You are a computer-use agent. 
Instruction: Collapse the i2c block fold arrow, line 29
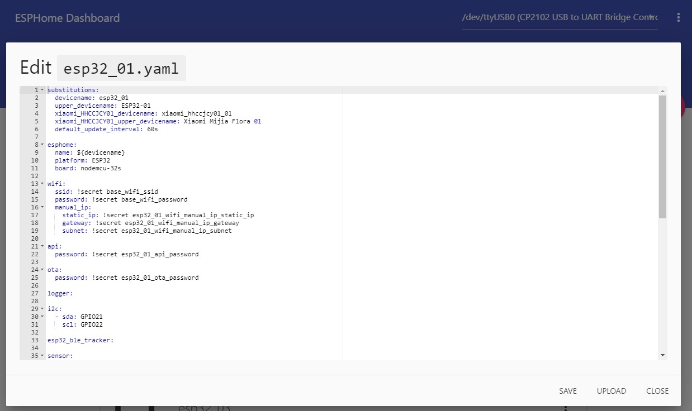[42, 309]
